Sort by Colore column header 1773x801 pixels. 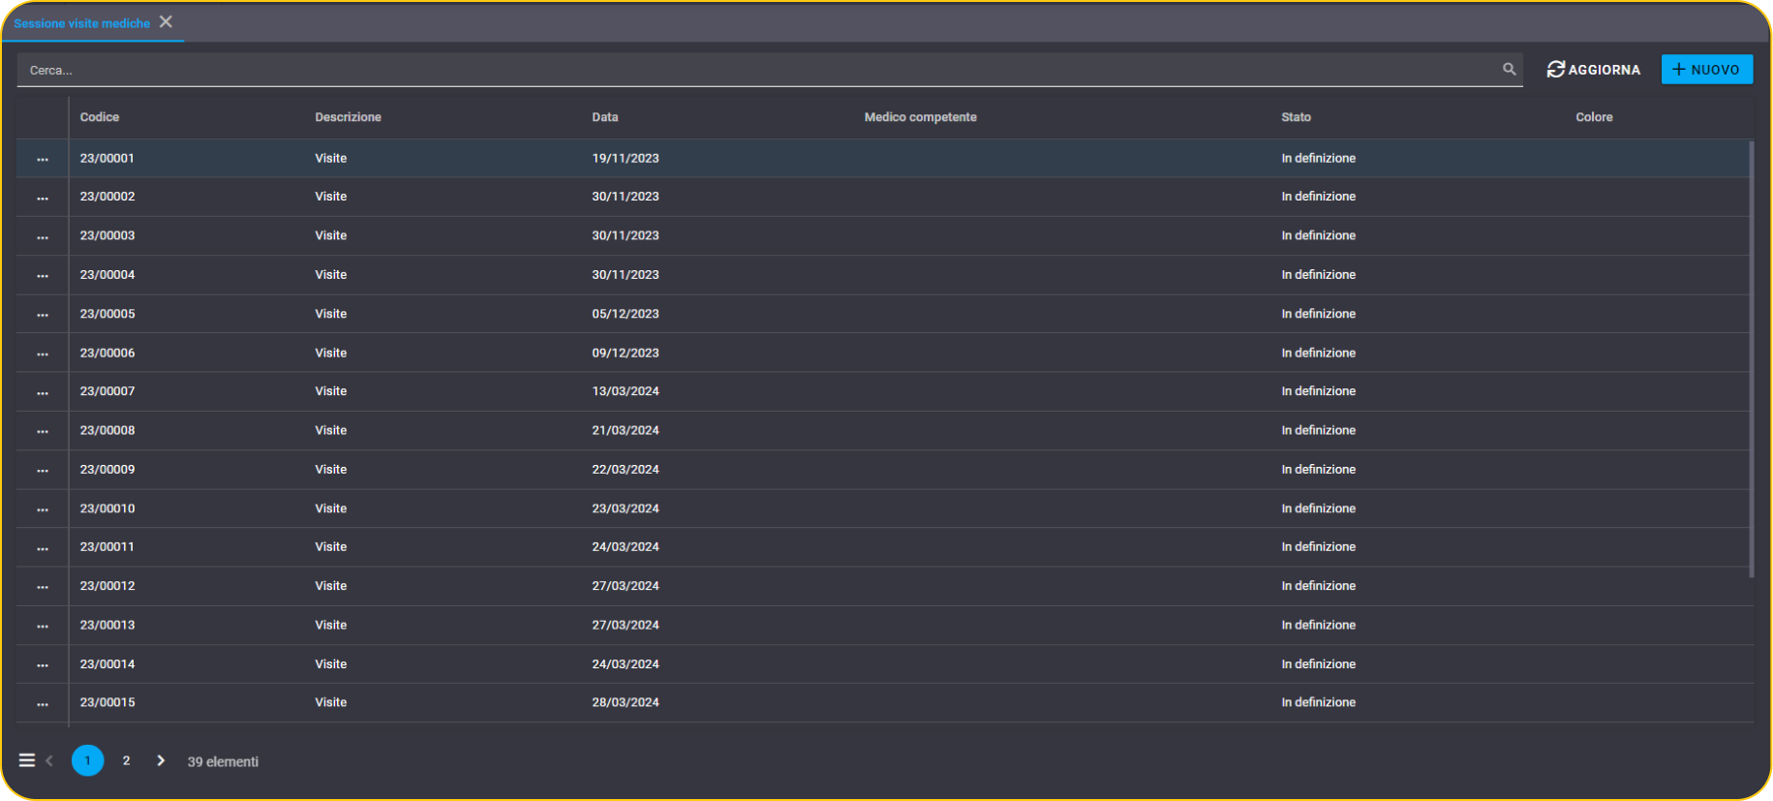[1594, 117]
